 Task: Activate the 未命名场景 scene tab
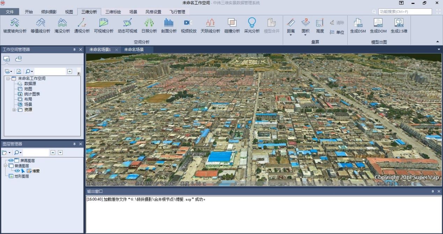134,50
